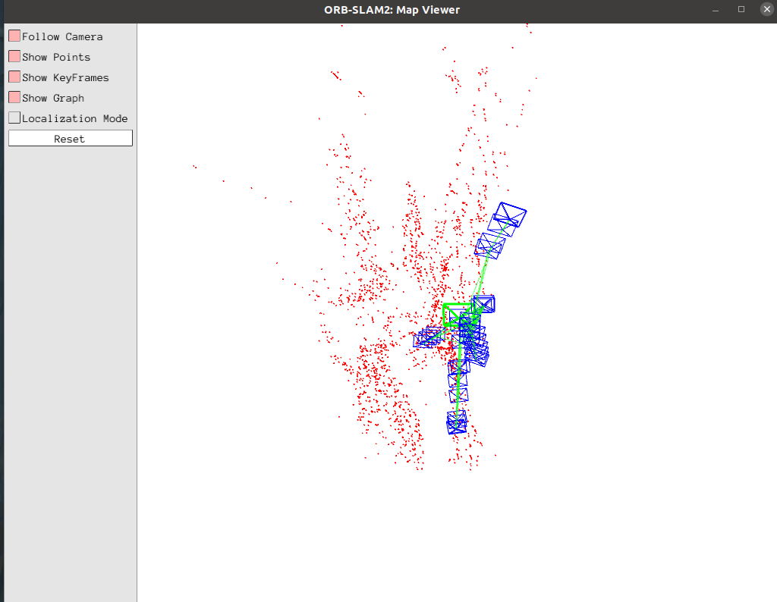
Task: Disable Show Points in the side panel
Action: (x=14, y=57)
